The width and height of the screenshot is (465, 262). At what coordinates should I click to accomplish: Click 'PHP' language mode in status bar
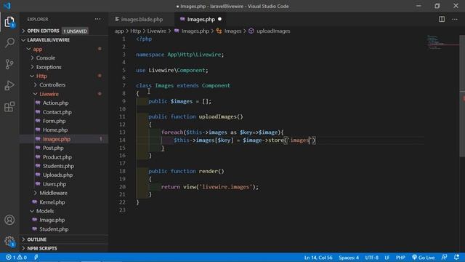coord(400,258)
